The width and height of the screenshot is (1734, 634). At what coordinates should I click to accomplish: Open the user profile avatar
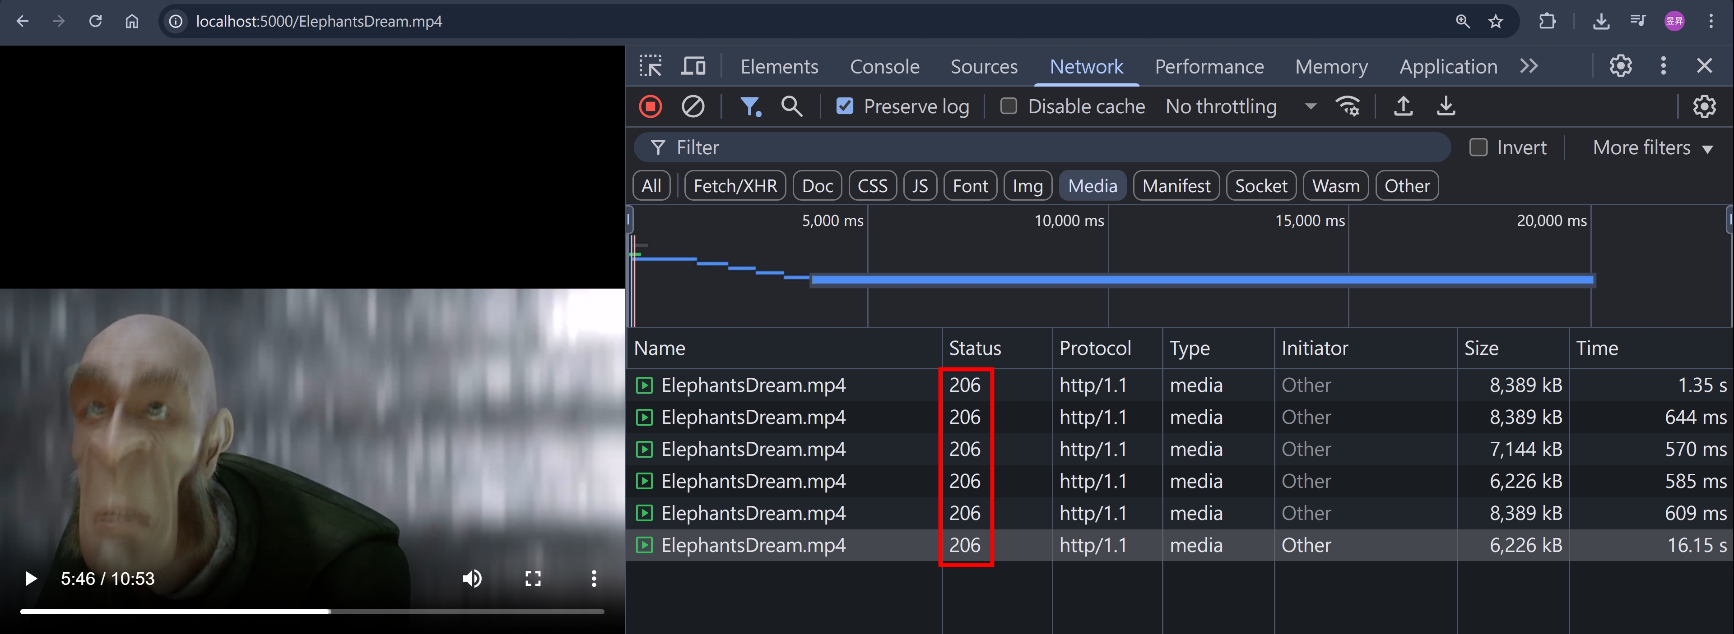(1675, 22)
